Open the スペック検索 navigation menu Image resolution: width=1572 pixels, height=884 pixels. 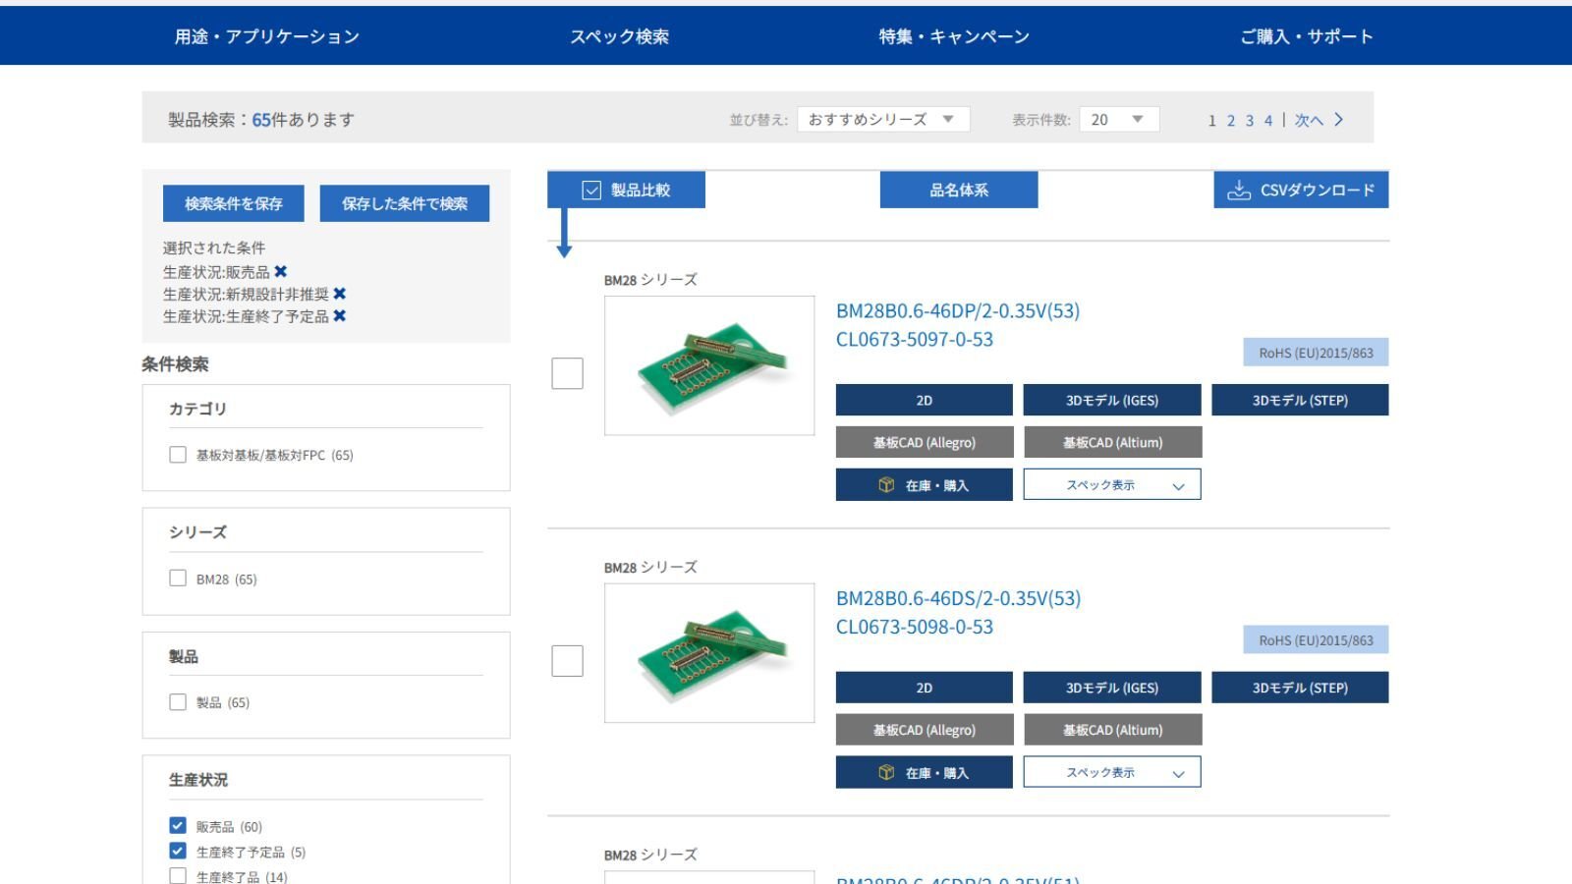point(619,36)
